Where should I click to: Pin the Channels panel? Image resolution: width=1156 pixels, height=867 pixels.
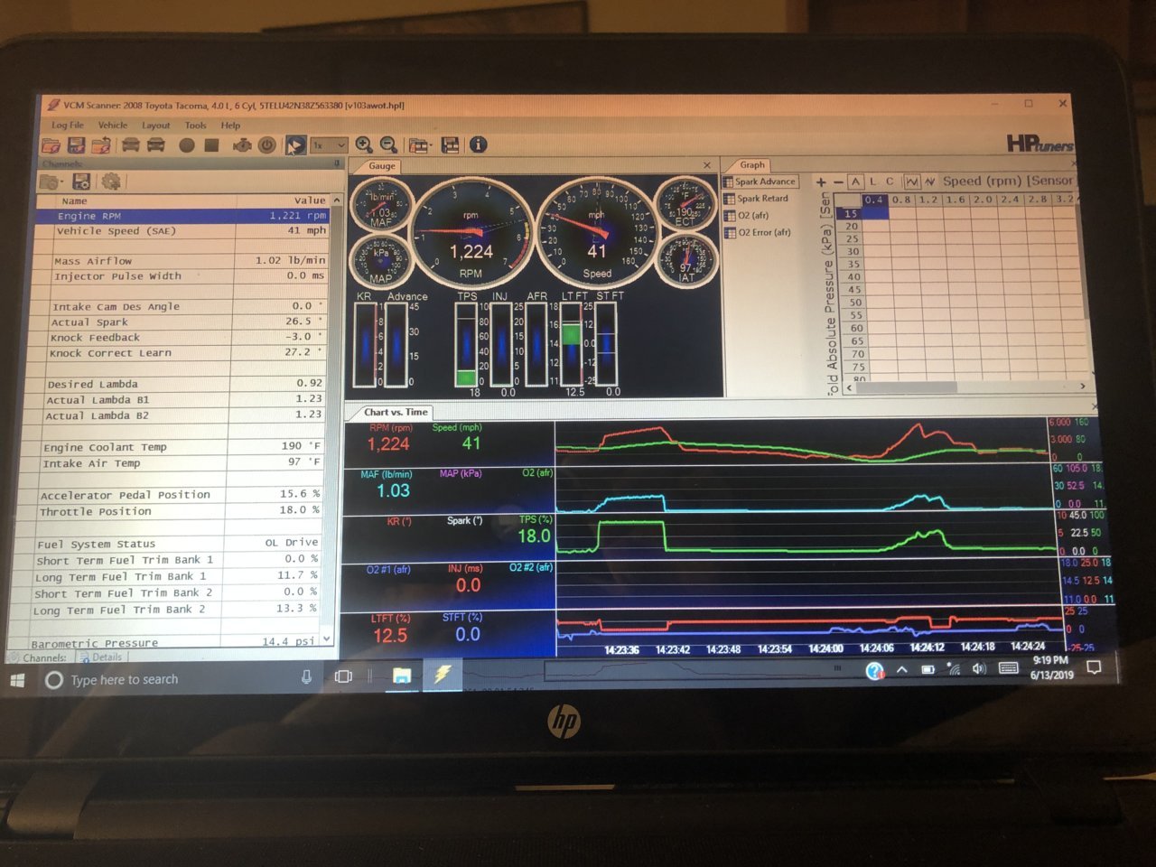tap(337, 163)
